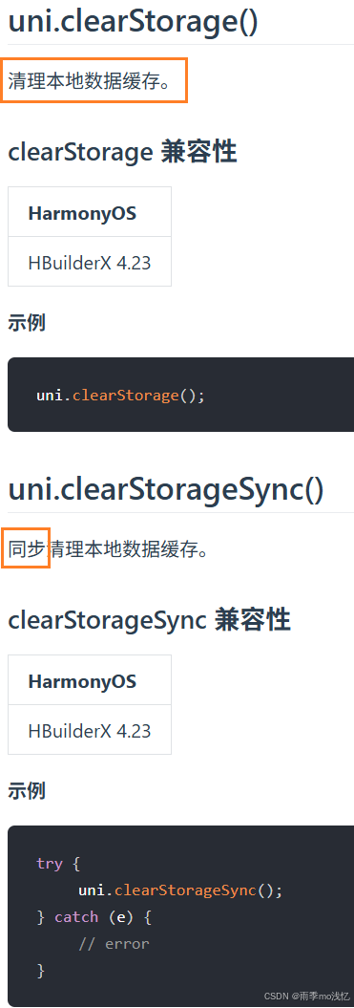Click the HBuilderX 4.23 cell in the second table
This screenshot has width=354, height=1008.
90,730
